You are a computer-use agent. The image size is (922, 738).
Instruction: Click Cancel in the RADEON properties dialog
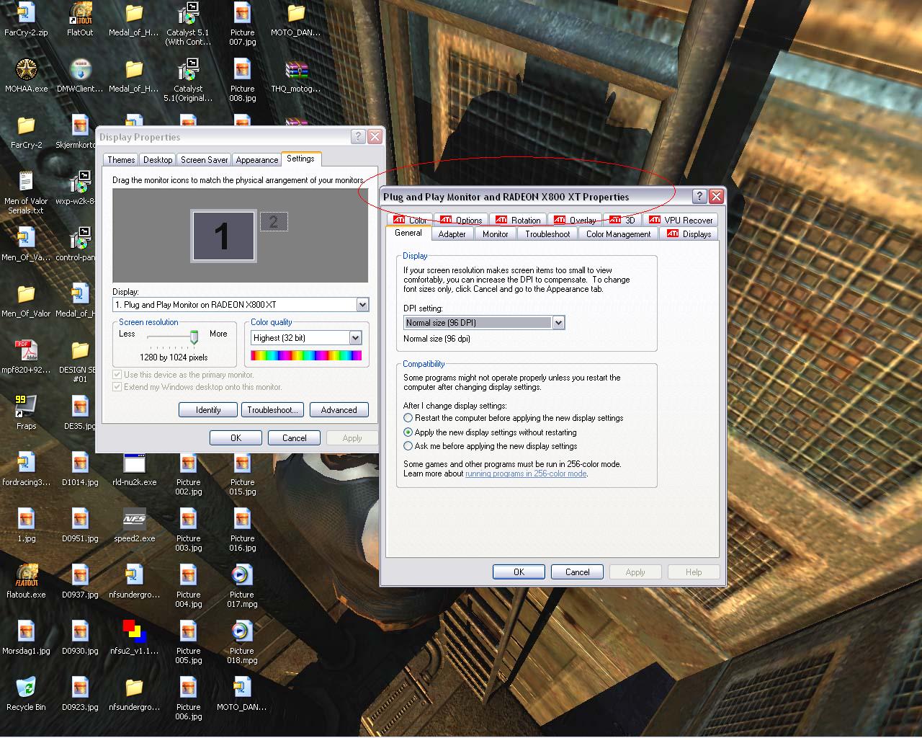point(577,572)
